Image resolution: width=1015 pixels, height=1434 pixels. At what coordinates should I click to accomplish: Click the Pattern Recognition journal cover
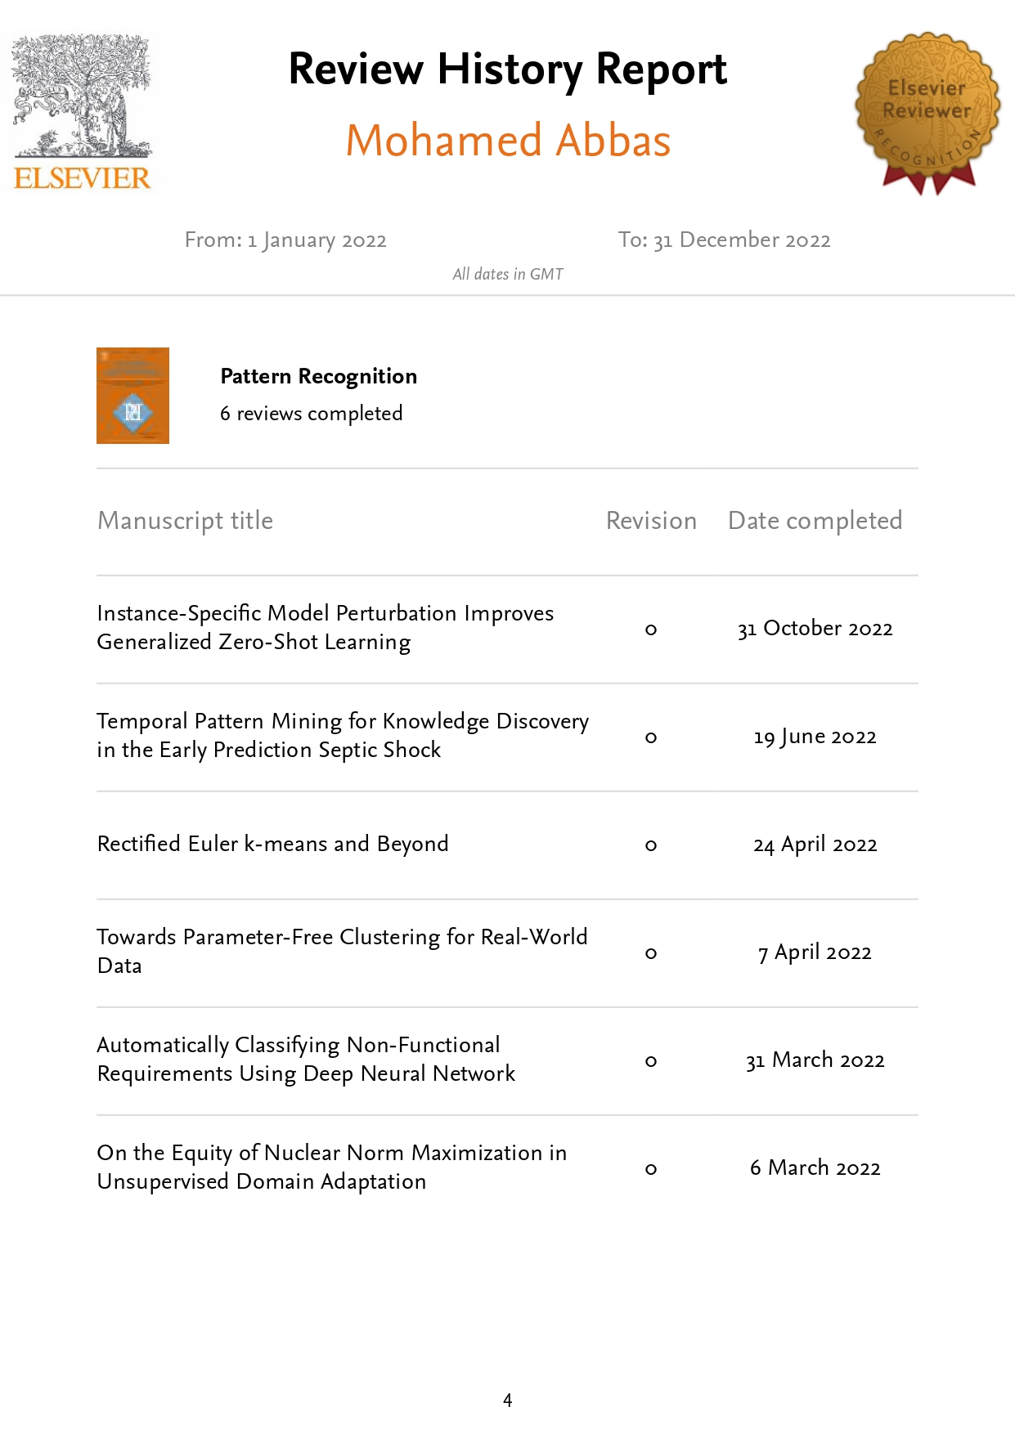pyautogui.click(x=132, y=396)
